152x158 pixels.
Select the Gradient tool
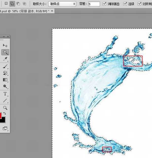(5, 80)
